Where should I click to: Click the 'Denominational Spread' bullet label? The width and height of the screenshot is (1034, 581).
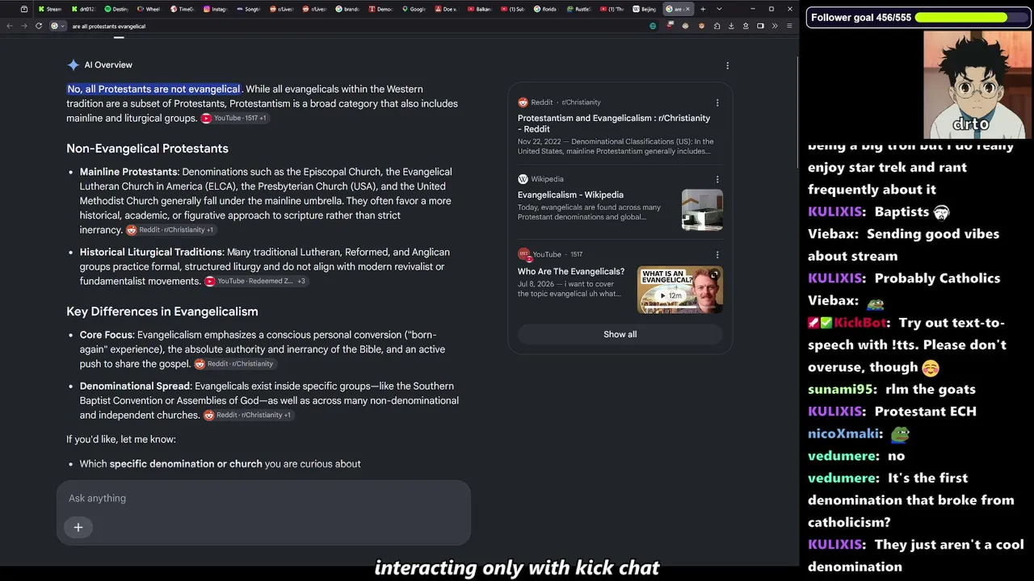point(135,386)
